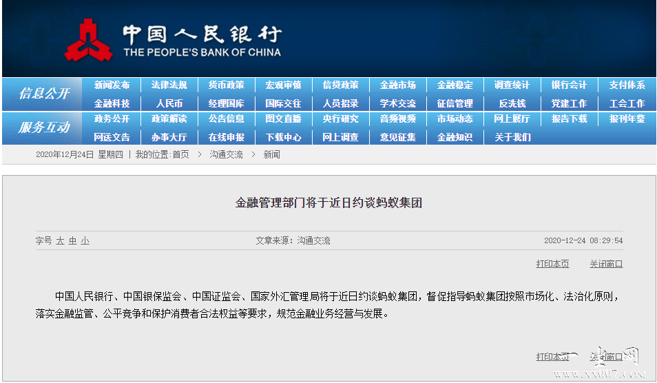Set font size to 大
Screen dimensions: 657x383
(x=60, y=241)
